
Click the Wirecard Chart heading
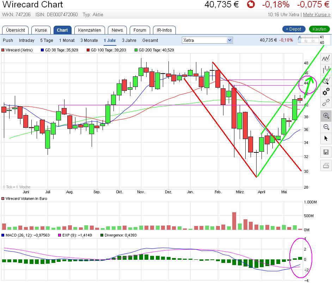click(x=33, y=5)
